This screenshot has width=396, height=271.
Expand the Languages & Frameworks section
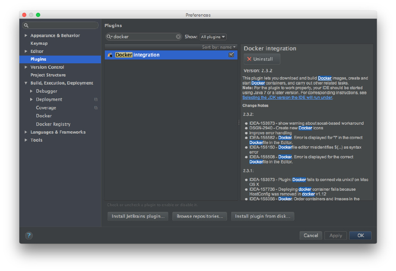[x=26, y=132]
